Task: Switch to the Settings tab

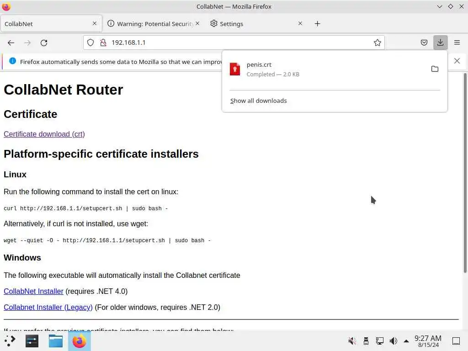Action: (x=256, y=24)
